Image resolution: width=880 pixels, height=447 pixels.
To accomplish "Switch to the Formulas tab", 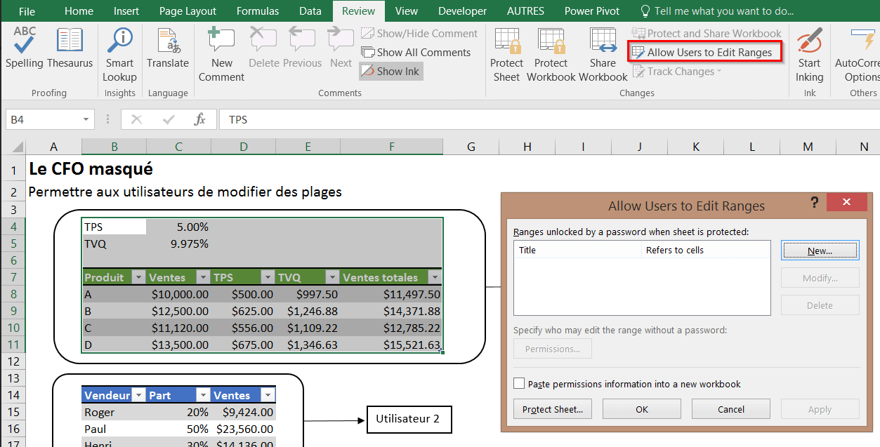I will (x=257, y=11).
